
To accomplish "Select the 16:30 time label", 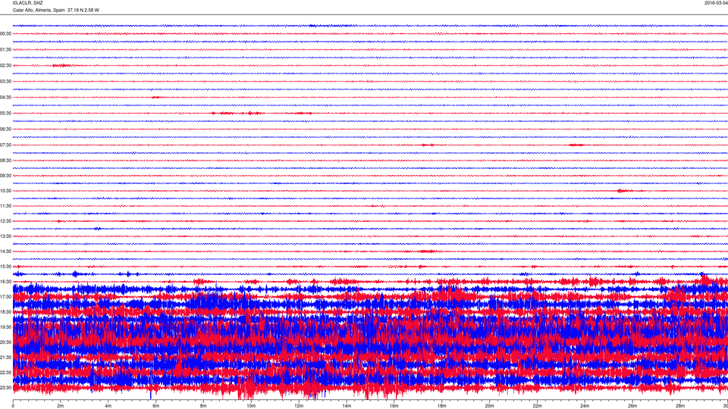I will tap(5, 282).
